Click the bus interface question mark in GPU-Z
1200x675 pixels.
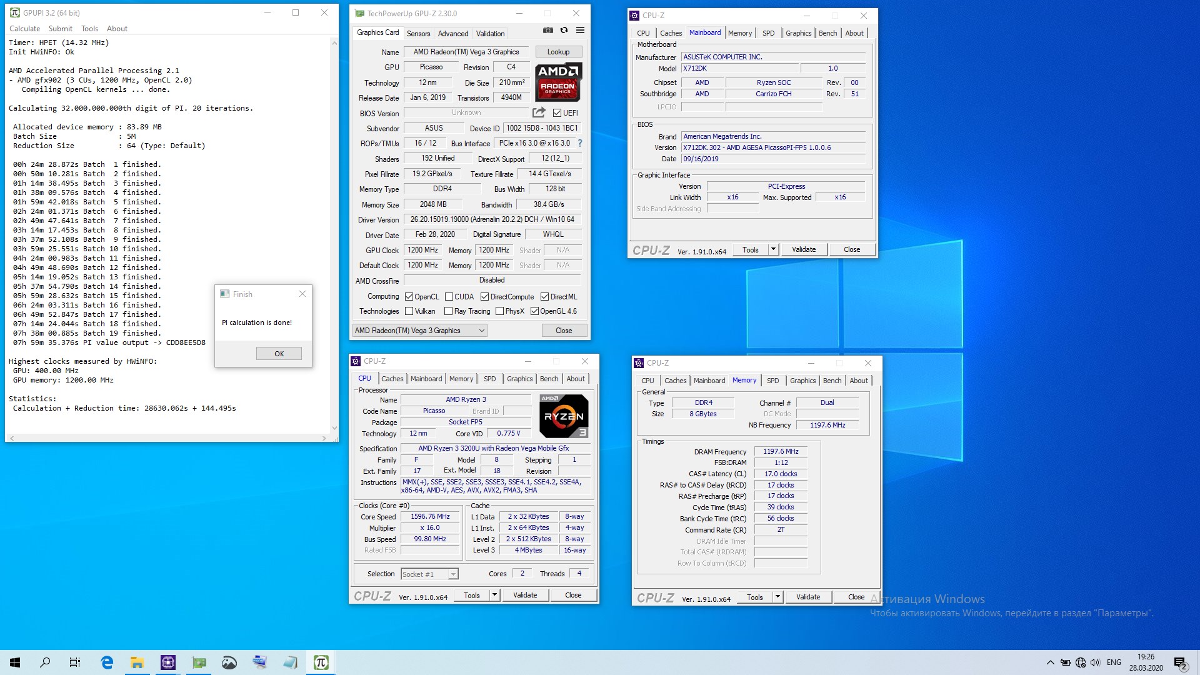[580, 143]
